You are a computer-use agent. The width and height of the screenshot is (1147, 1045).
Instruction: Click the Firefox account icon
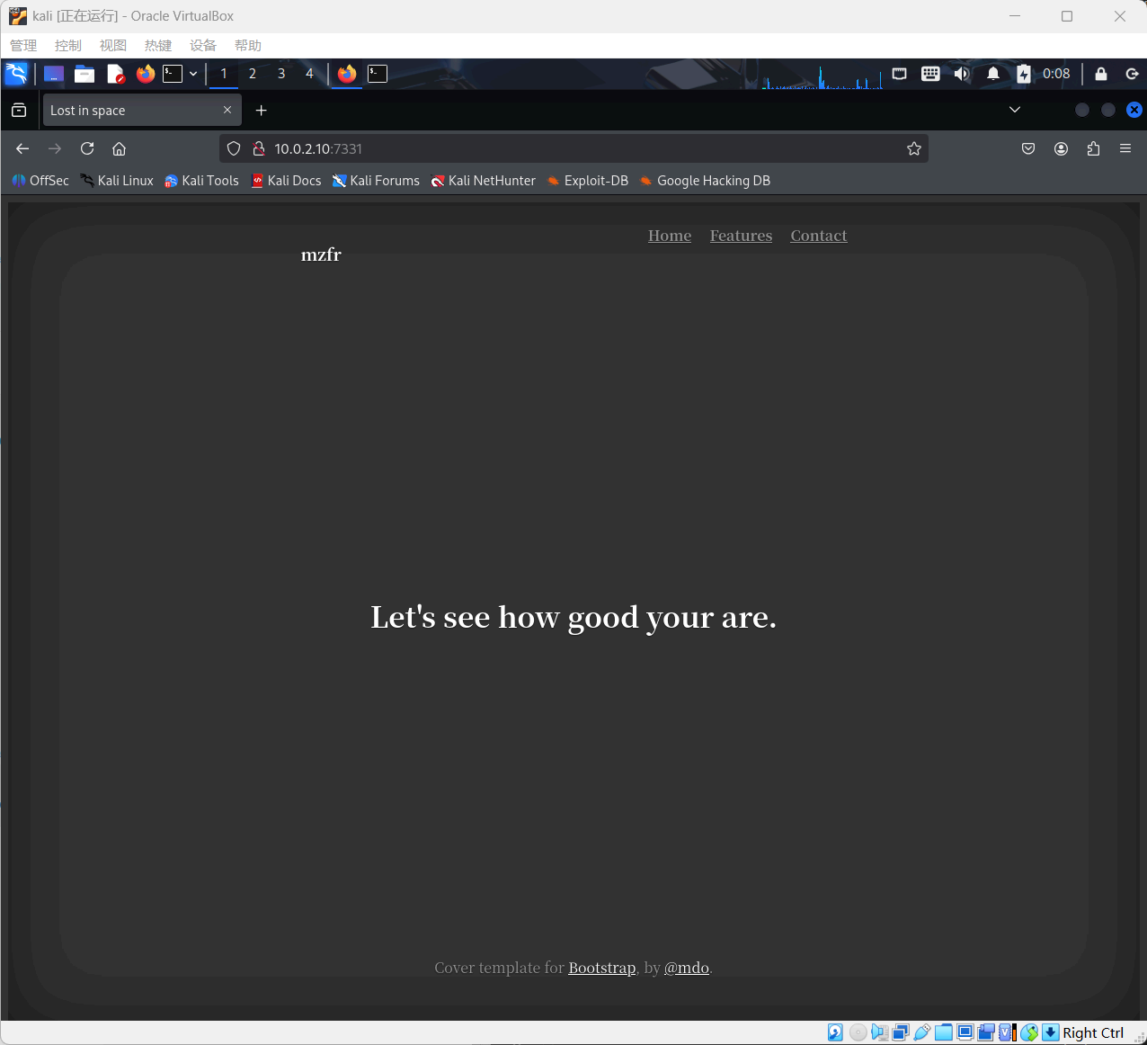tap(1061, 148)
